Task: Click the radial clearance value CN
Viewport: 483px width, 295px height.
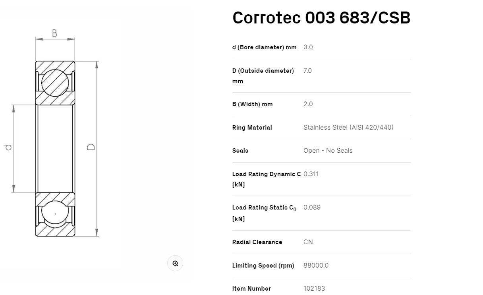Action: click(x=308, y=242)
